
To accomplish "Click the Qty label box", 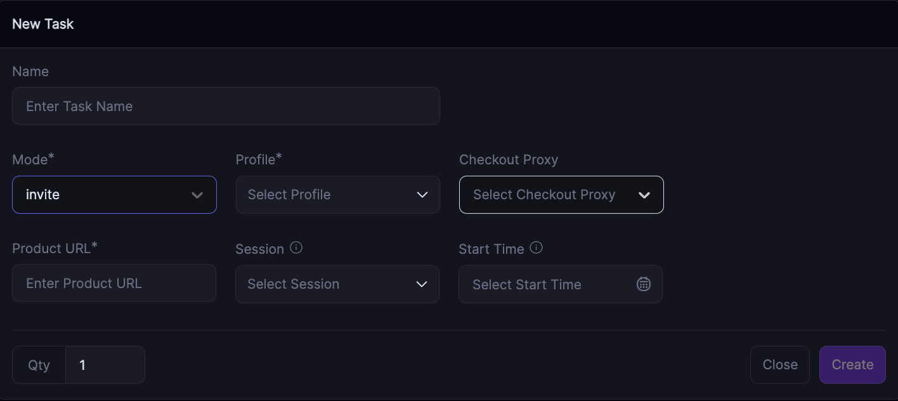I will (x=39, y=365).
